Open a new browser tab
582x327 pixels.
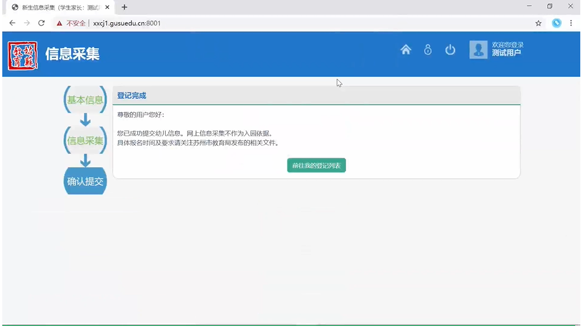[x=124, y=7]
